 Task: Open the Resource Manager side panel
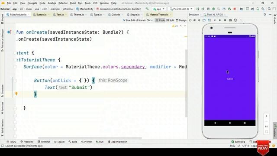[x=2, y=40]
